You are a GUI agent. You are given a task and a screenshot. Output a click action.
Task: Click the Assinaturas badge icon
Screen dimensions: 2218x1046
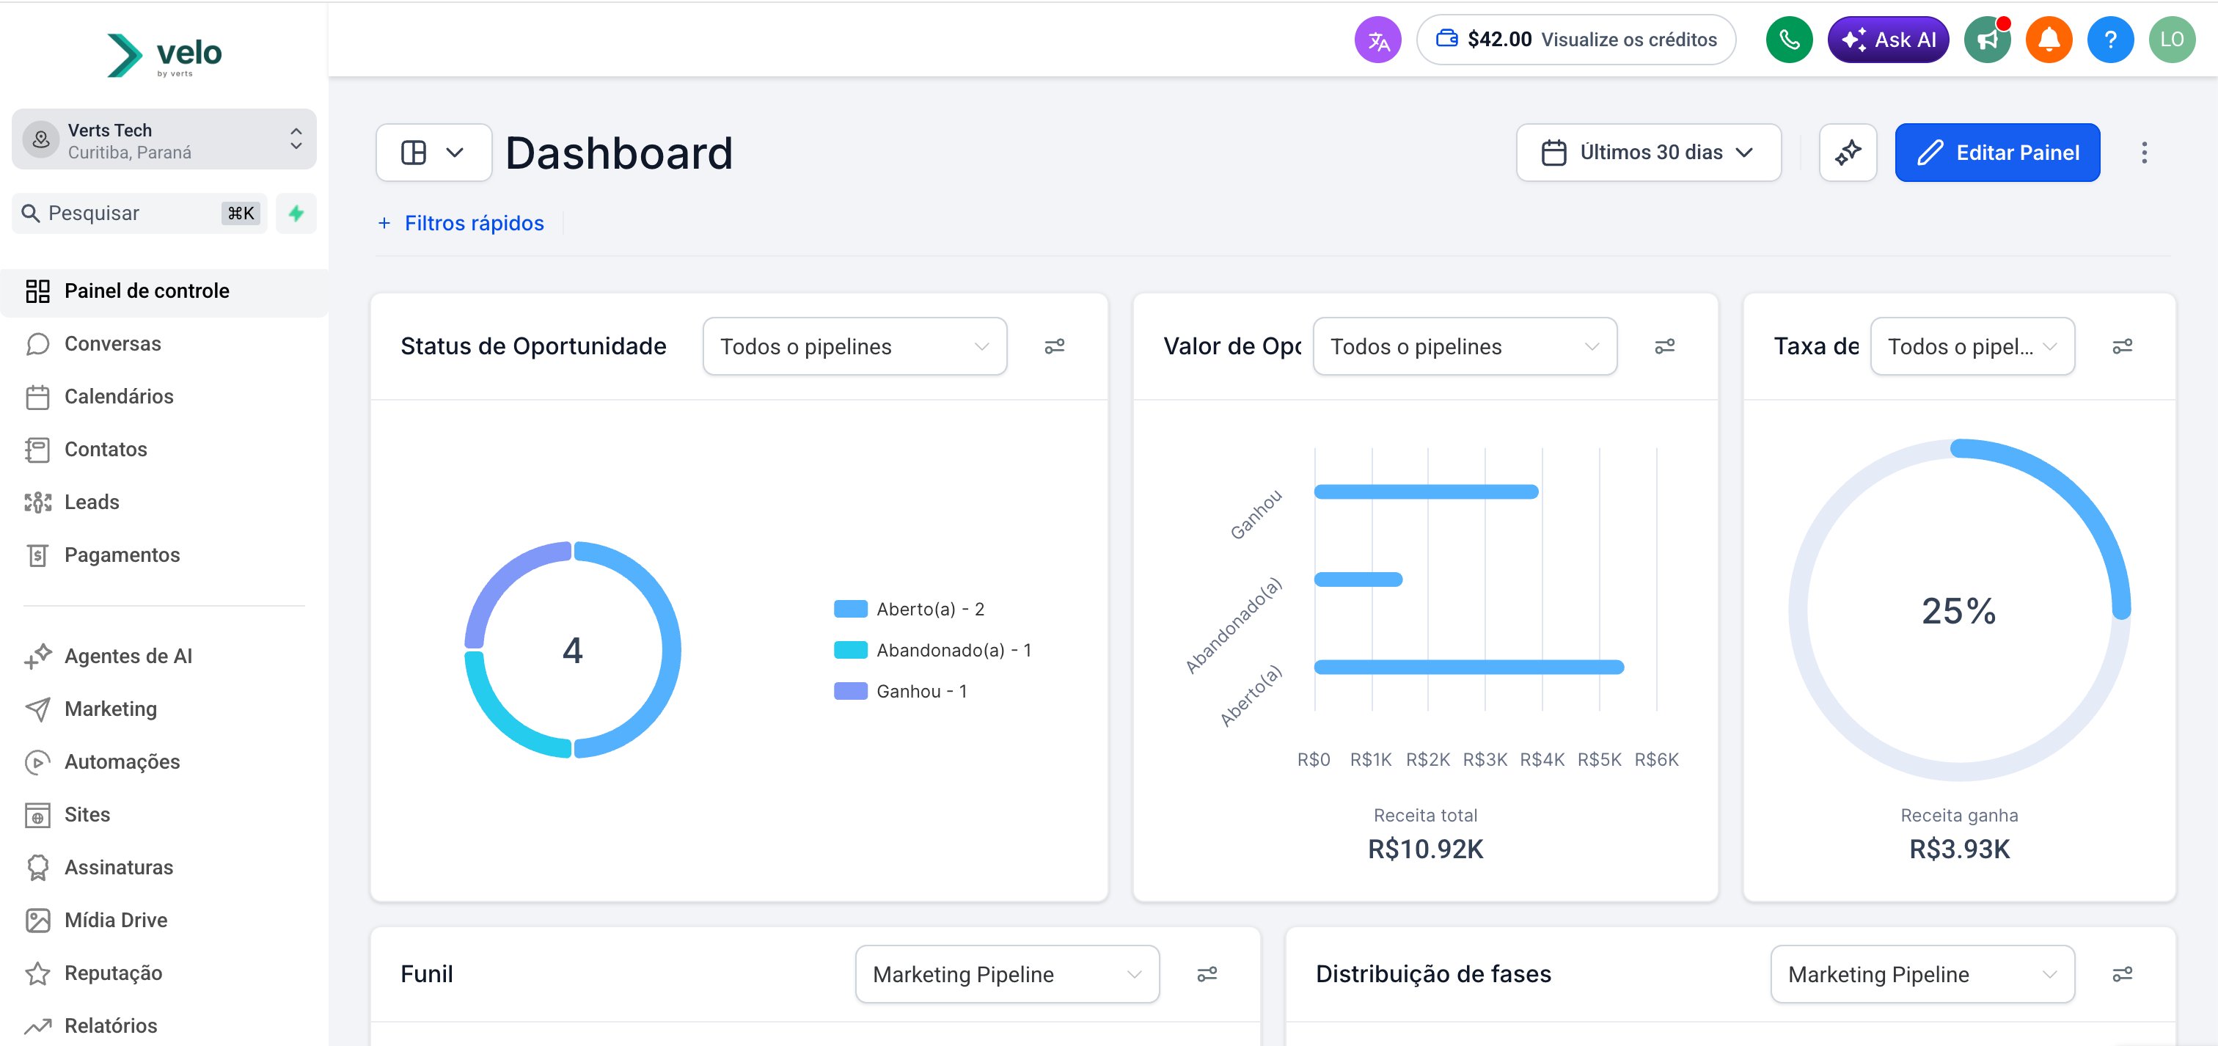(x=38, y=868)
